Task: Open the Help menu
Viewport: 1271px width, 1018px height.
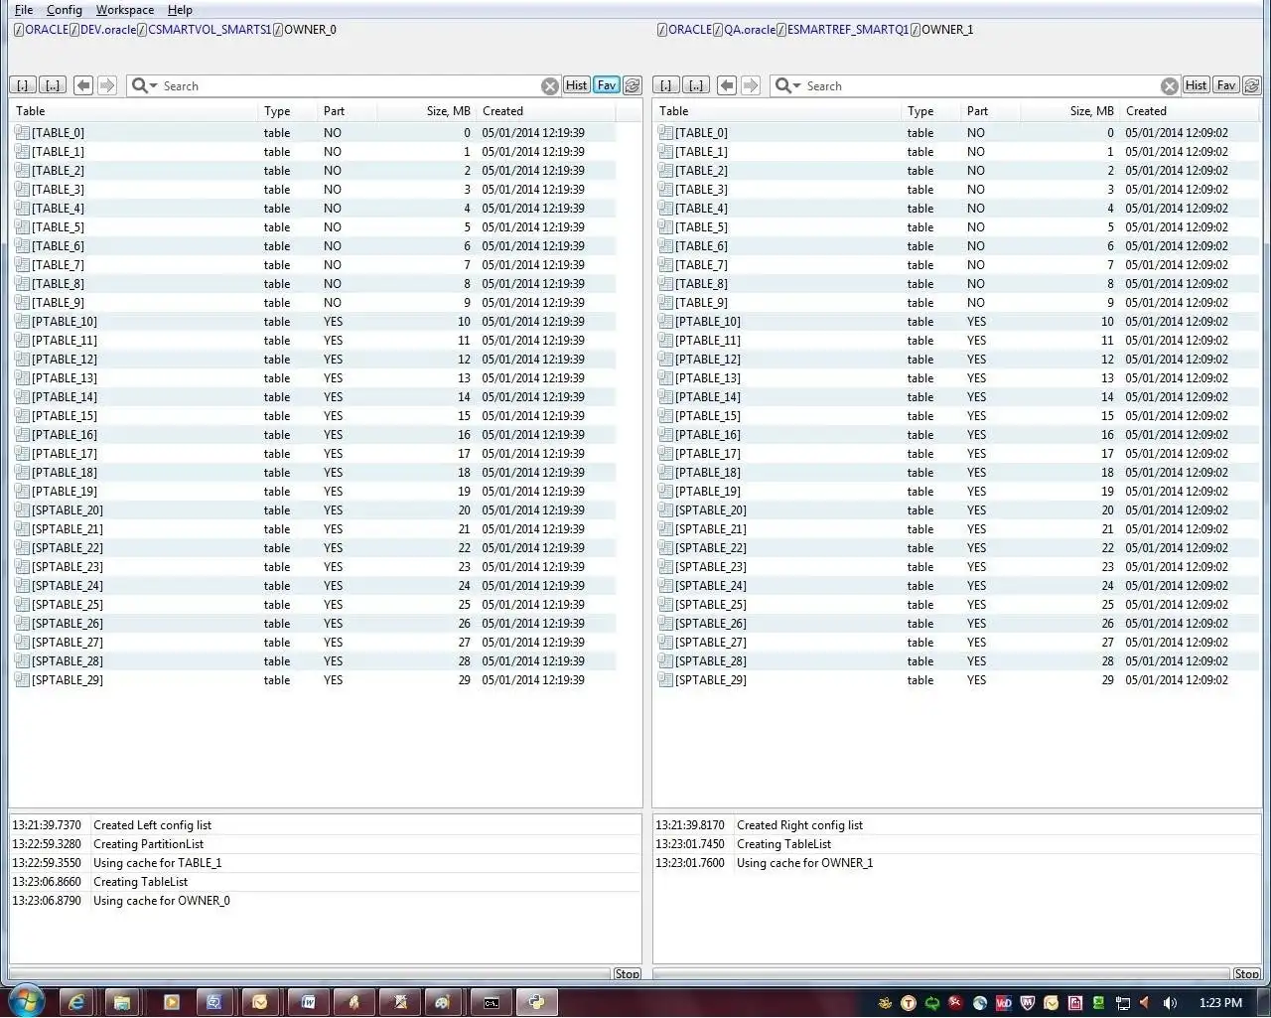Action: click(180, 10)
